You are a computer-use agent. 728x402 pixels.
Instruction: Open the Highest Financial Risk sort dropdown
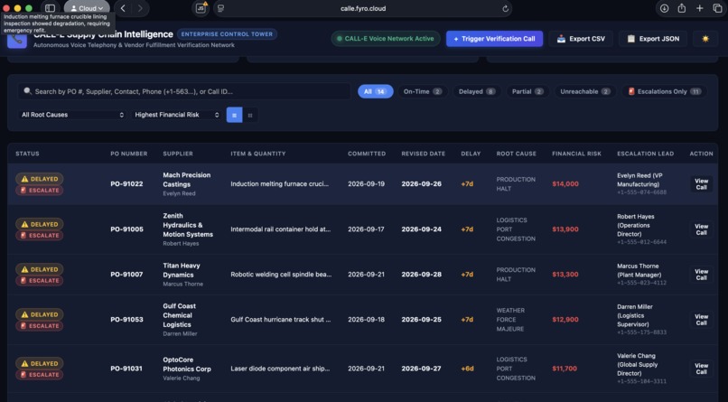tap(176, 115)
